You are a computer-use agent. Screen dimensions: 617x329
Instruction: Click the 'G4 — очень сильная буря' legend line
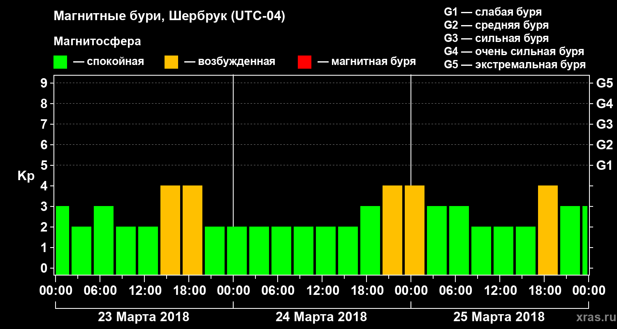tap(514, 51)
